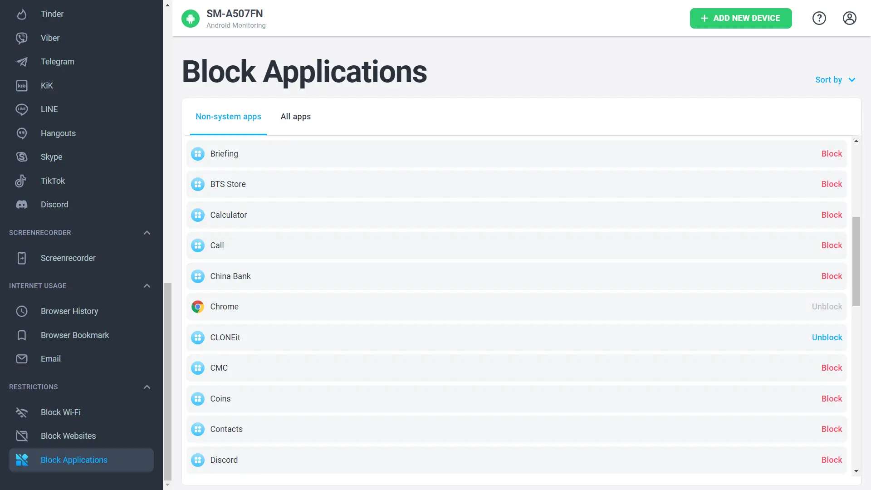The width and height of the screenshot is (871, 490).
Task: Click the CLONEit app icon
Action: click(198, 338)
